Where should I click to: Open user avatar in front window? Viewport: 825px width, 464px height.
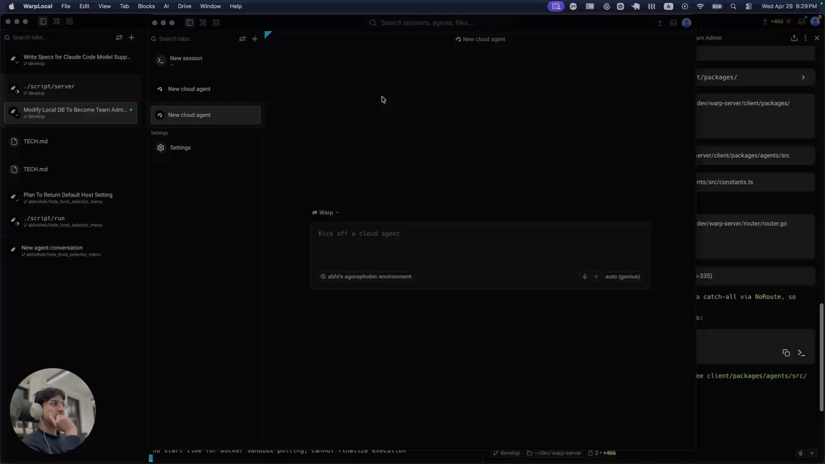click(686, 23)
